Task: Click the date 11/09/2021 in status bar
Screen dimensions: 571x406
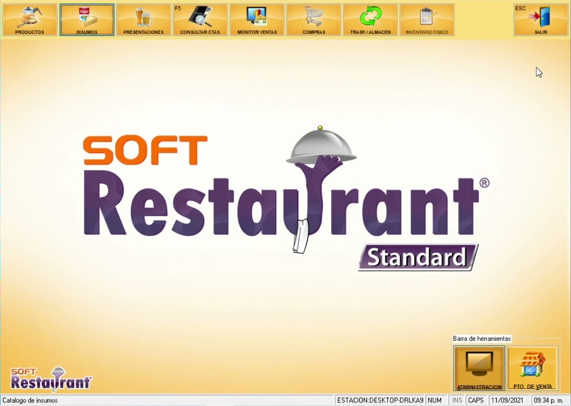Action: [x=508, y=400]
